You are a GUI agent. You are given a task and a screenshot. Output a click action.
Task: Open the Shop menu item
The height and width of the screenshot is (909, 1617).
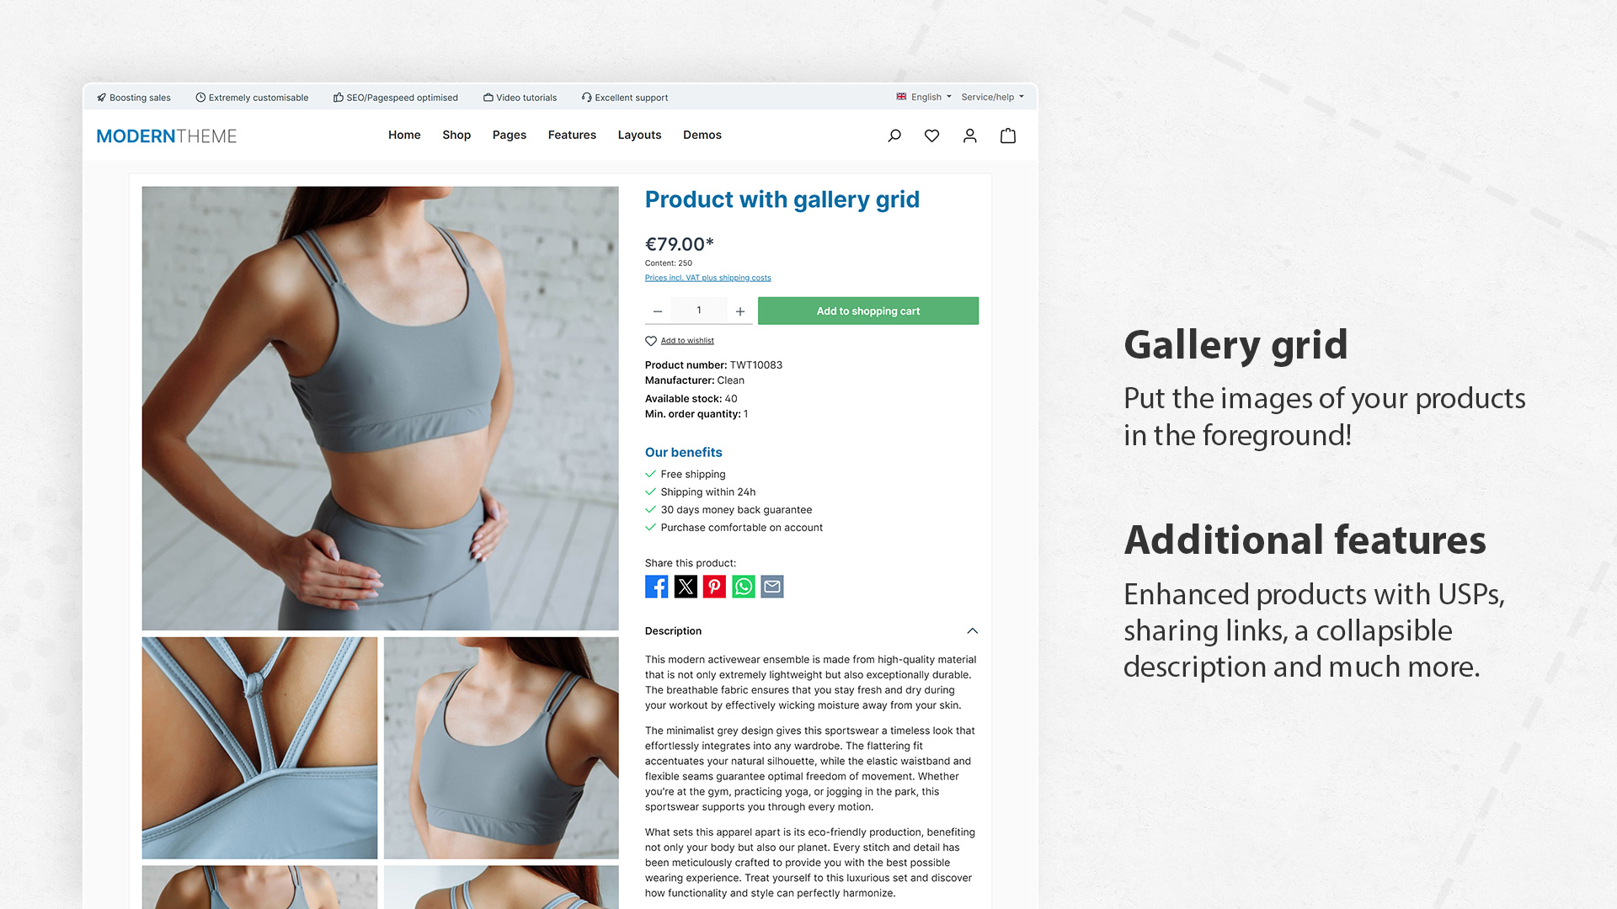tap(456, 135)
